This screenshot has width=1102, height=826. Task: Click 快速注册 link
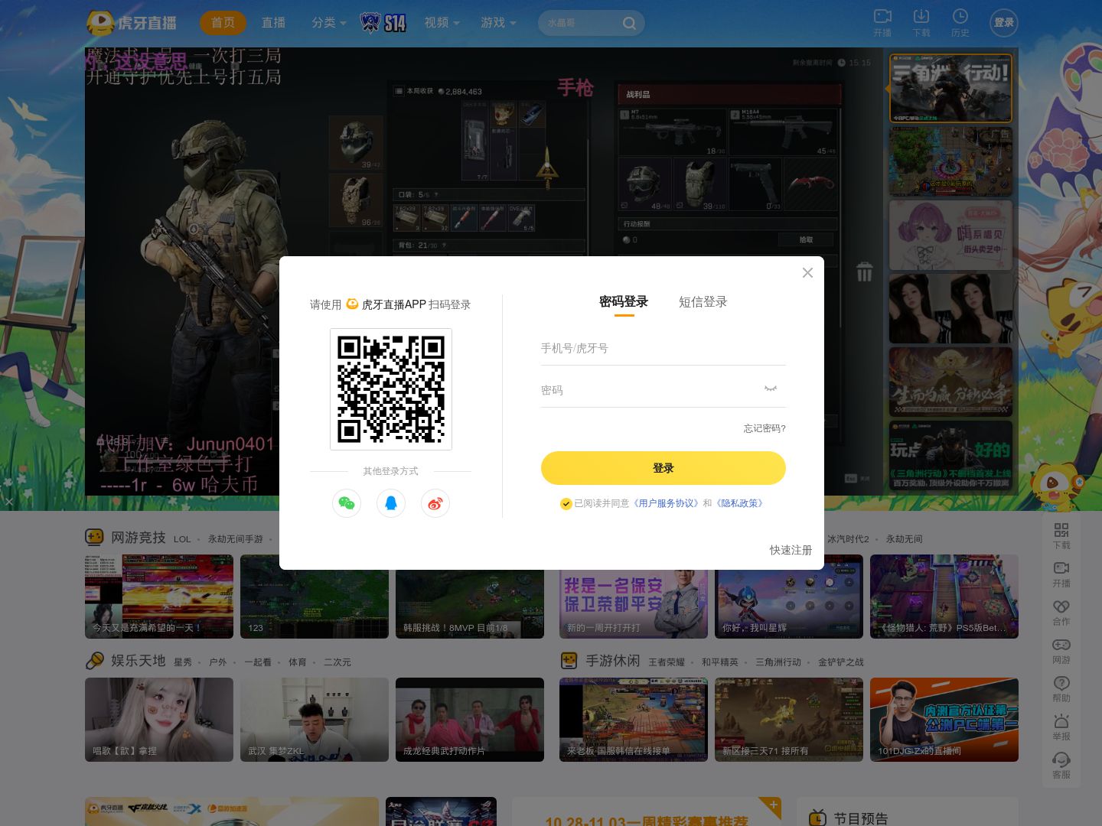click(x=791, y=550)
